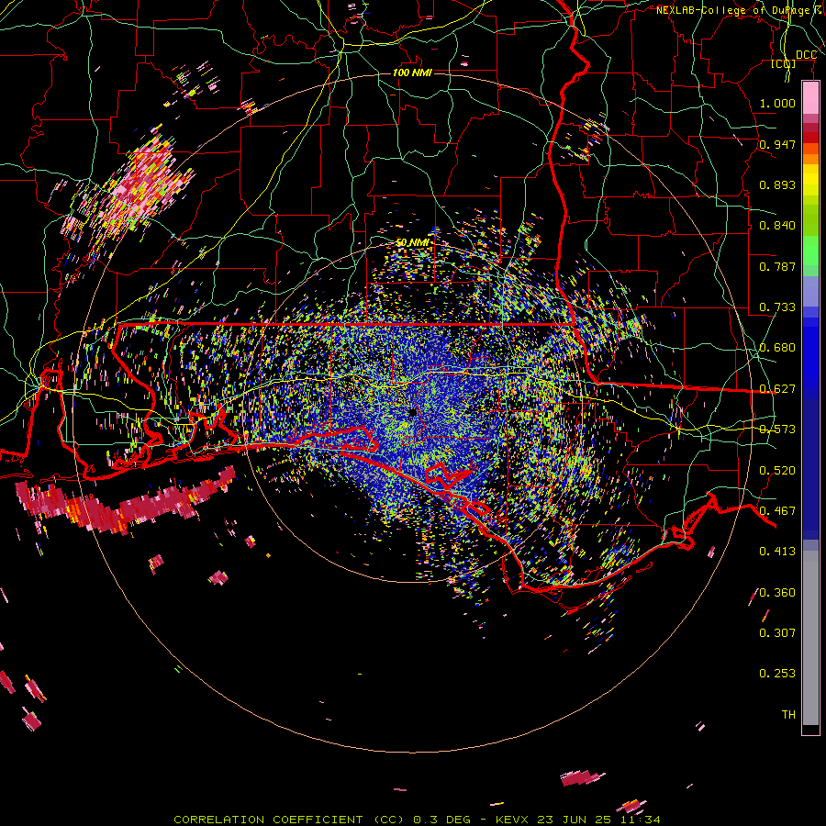Image resolution: width=826 pixels, height=826 pixels.
Task: Click the 0.413 scale value
Action: click(777, 552)
